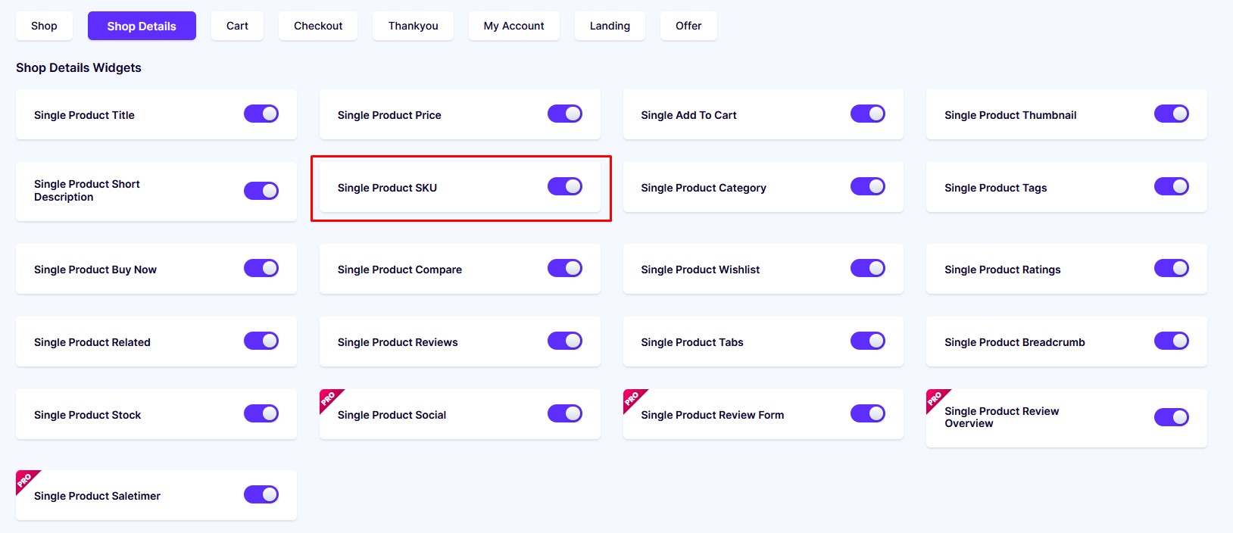Click the PRO badge on Single Product Social
The image size is (1233, 533).
tap(329, 399)
